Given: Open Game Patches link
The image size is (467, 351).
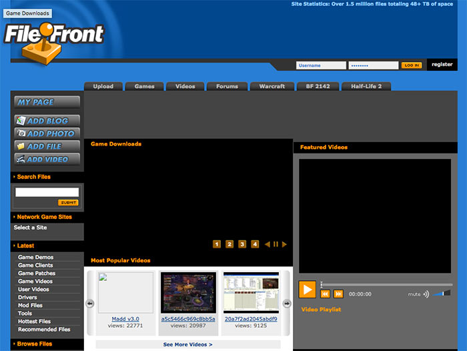Looking at the screenshot, I should tap(37, 273).
